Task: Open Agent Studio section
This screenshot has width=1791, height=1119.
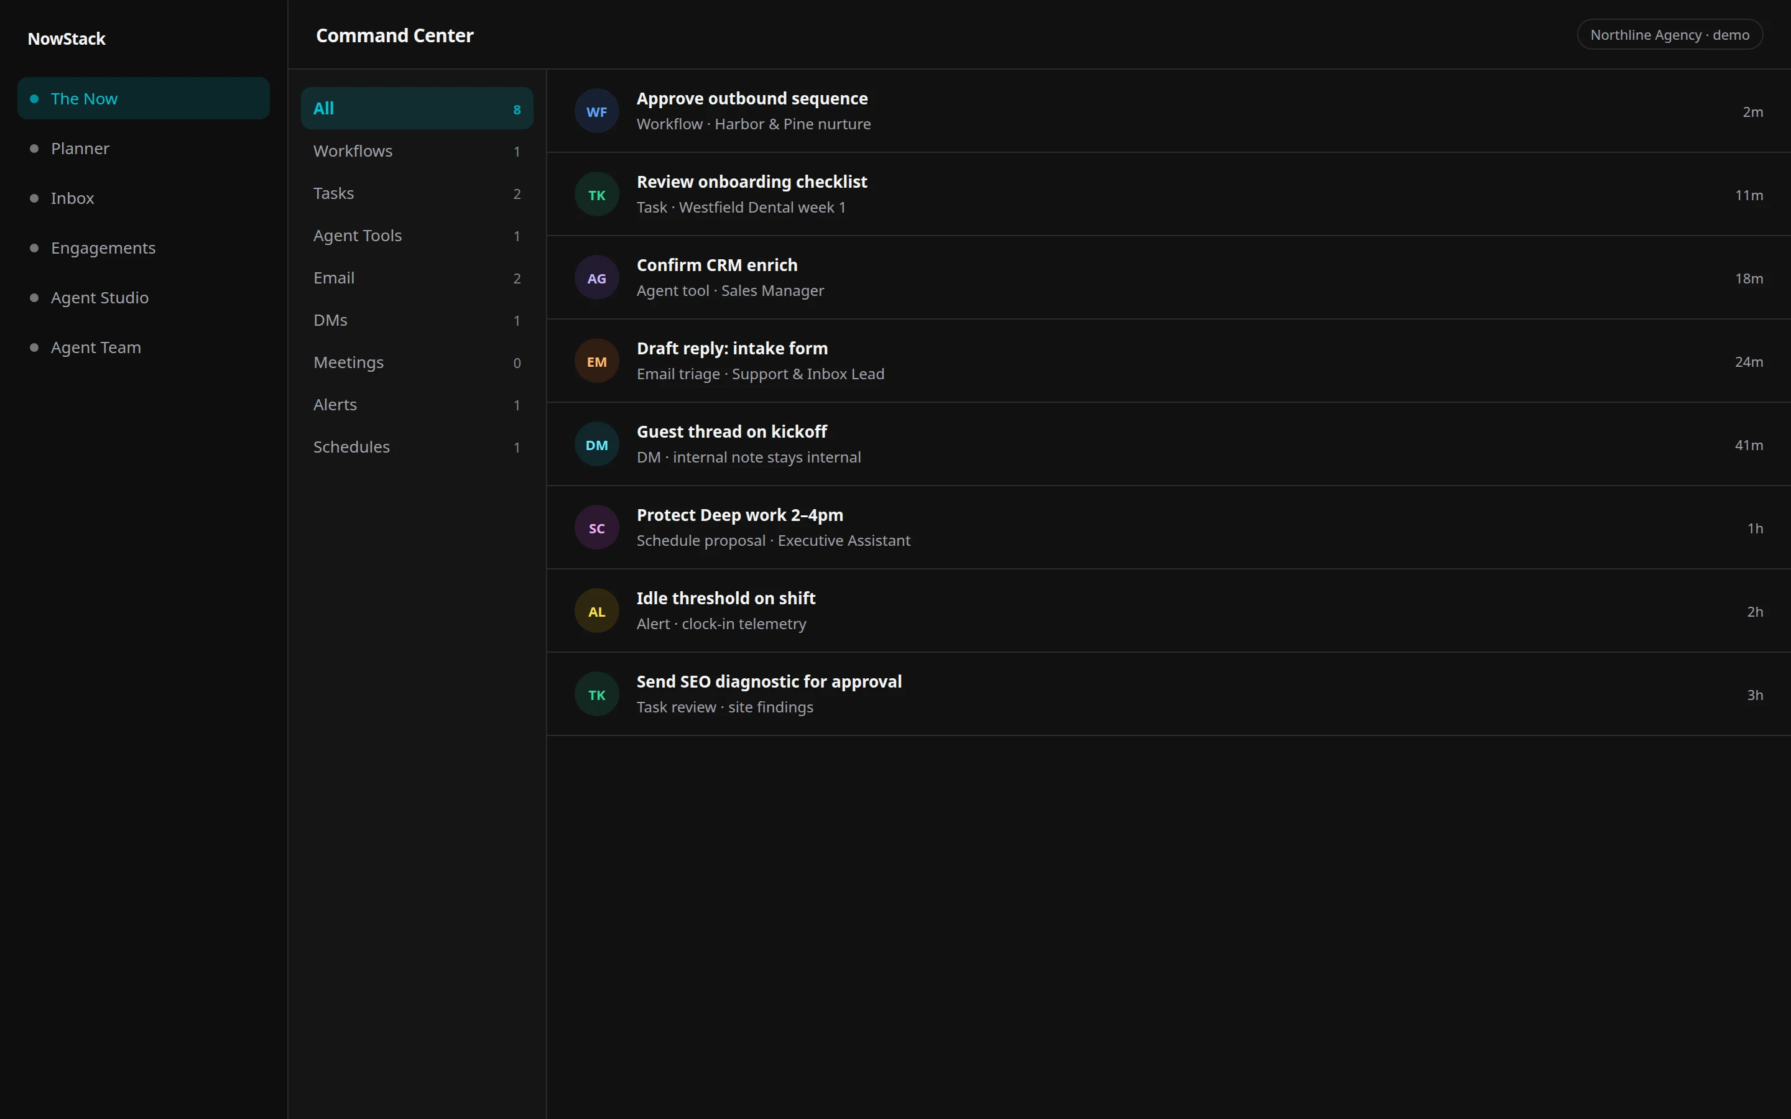Action: pos(144,297)
